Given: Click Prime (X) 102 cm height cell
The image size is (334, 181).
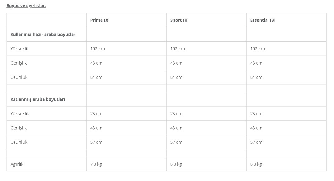Looking at the screenshot, I should click(x=98, y=49).
